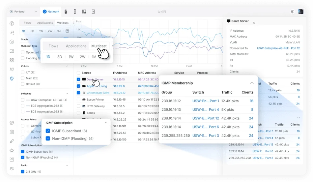This screenshot has width=313, height=182.
Task: Check USW-Enterprise-48-PoE (4) switch filter
Action: click(x=22, y=100)
